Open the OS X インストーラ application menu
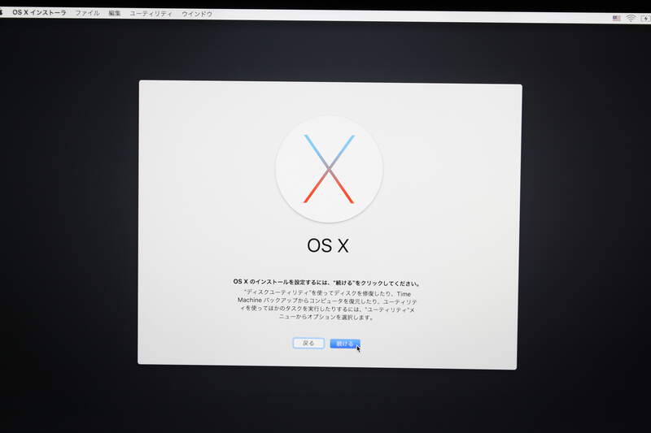The height and width of the screenshot is (433, 651). point(39,13)
